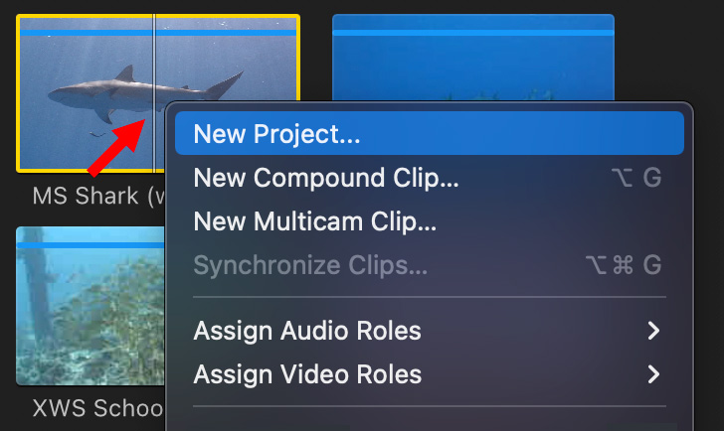Click the Option-G shortcut symbol for Compound Clip

coord(636,178)
